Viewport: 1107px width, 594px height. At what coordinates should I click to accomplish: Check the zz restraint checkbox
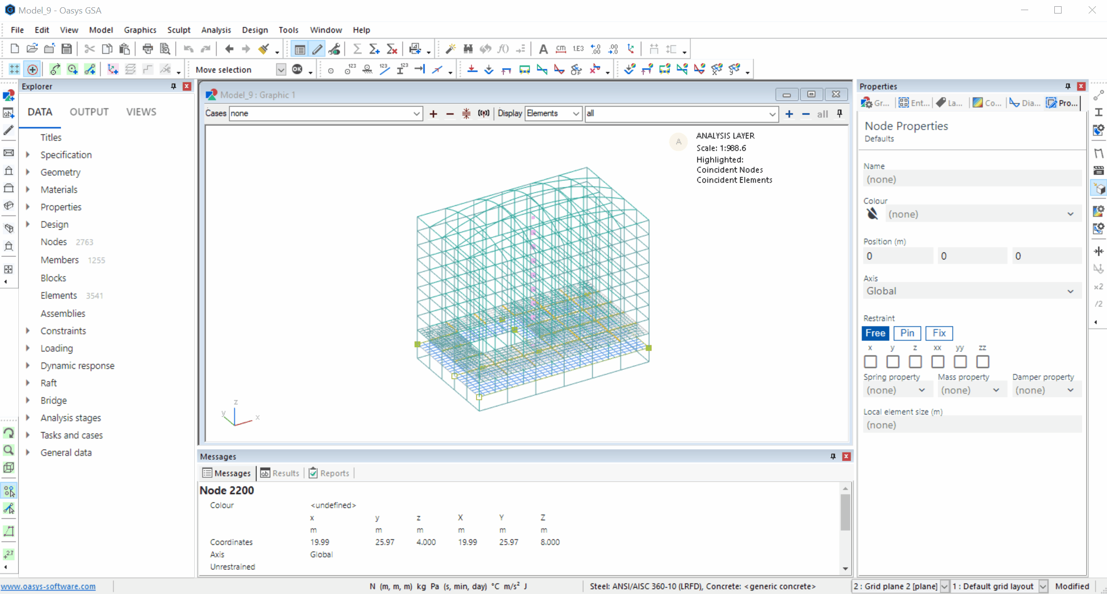click(x=982, y=362)
